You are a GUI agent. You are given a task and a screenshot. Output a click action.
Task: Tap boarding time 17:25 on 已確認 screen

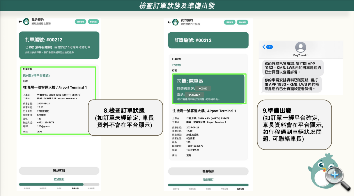[189, 131]
